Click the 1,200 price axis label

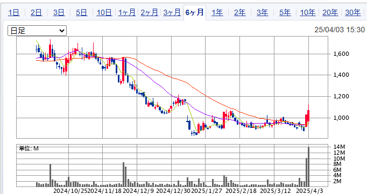pos(341,96)
